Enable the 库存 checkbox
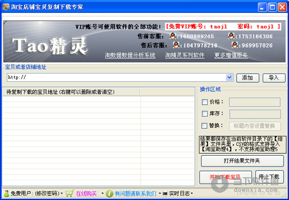The image size is (289, 200). [x=205, y=114]
